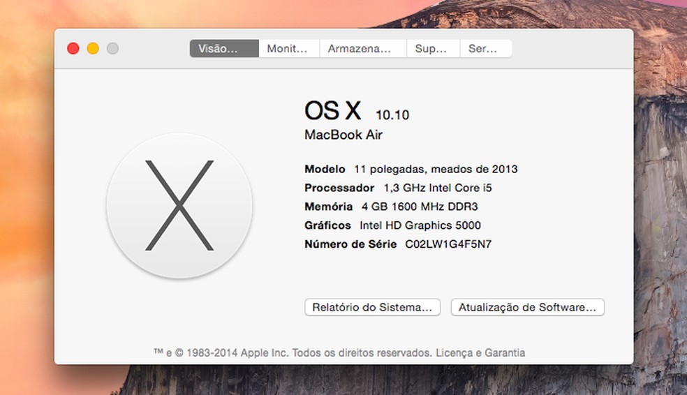Click the Número de Série label

[x=350, y=244]
